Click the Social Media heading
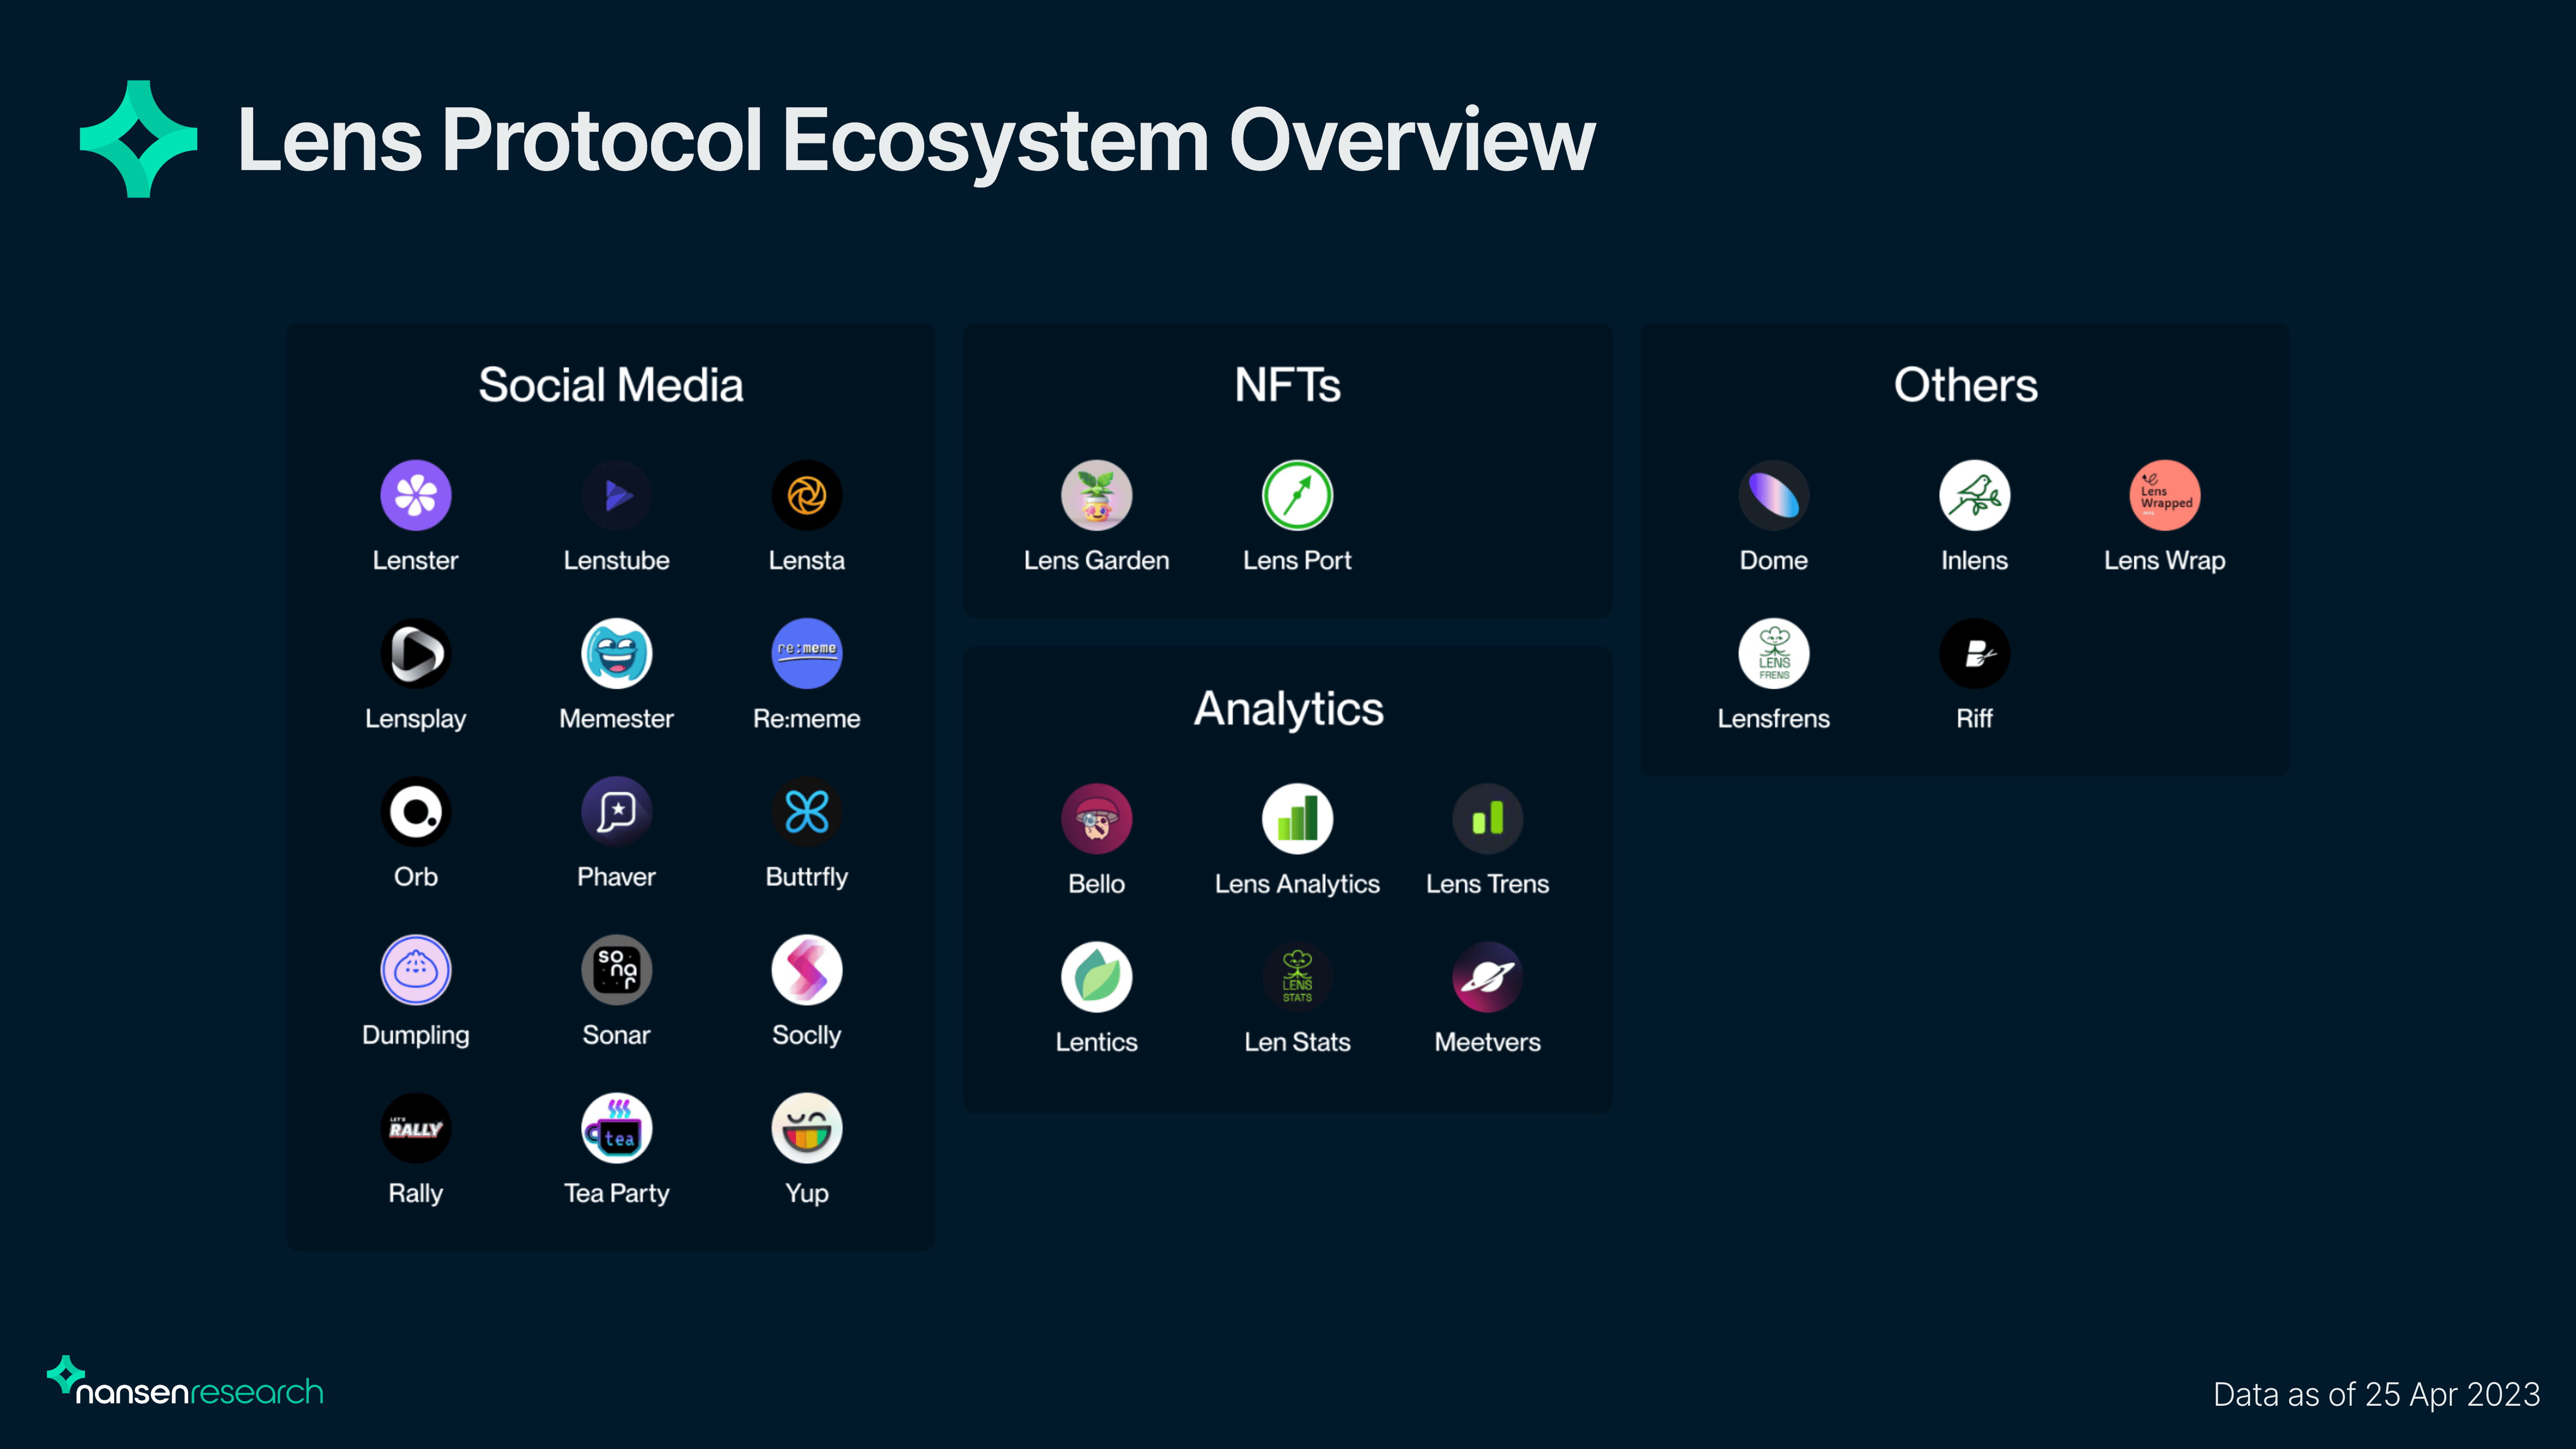This screenshot has height=1449, width=2576. pos(610,385)
